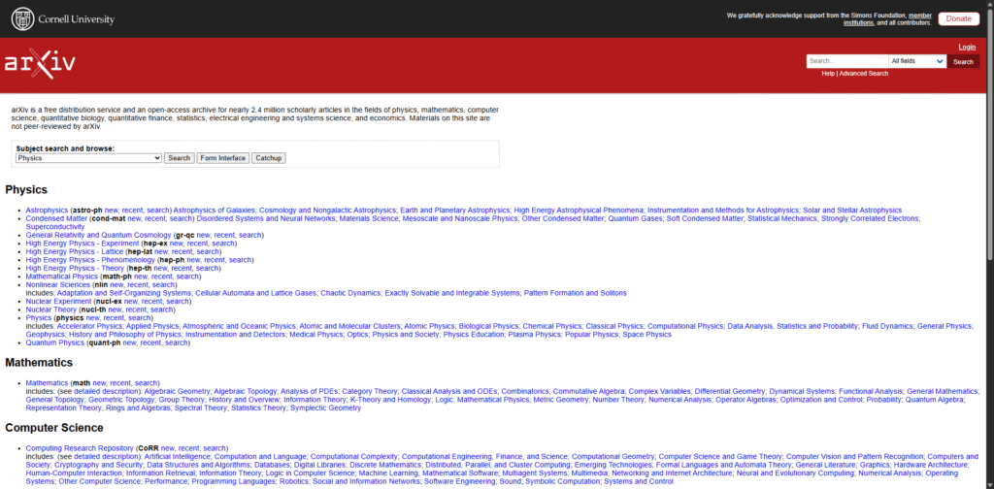Image resolution: width=994 pixels, height=489 pixels.
Task: Open the Quantum Physics category link
Action: click(x=55, y=342)
